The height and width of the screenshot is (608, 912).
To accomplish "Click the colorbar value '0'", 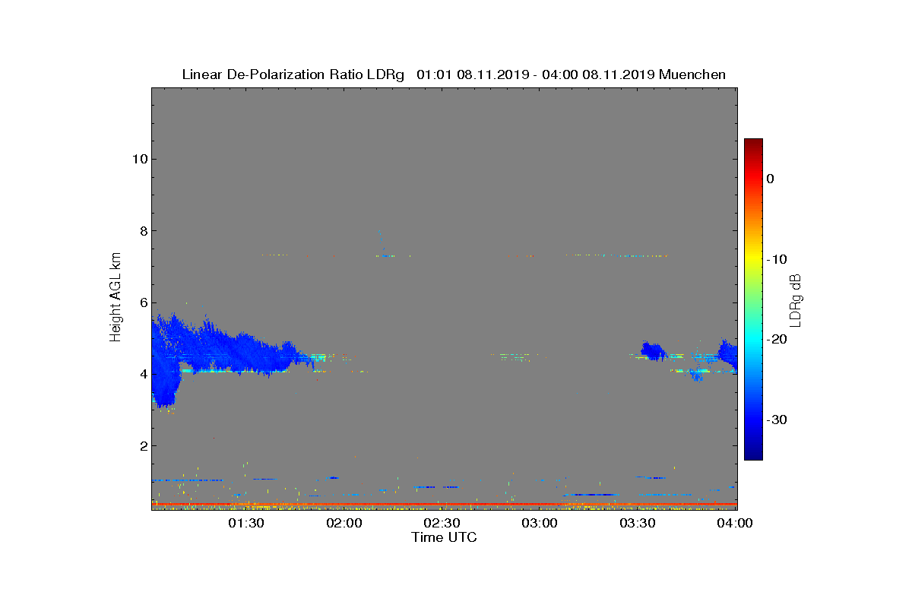I will click(770, 179).
